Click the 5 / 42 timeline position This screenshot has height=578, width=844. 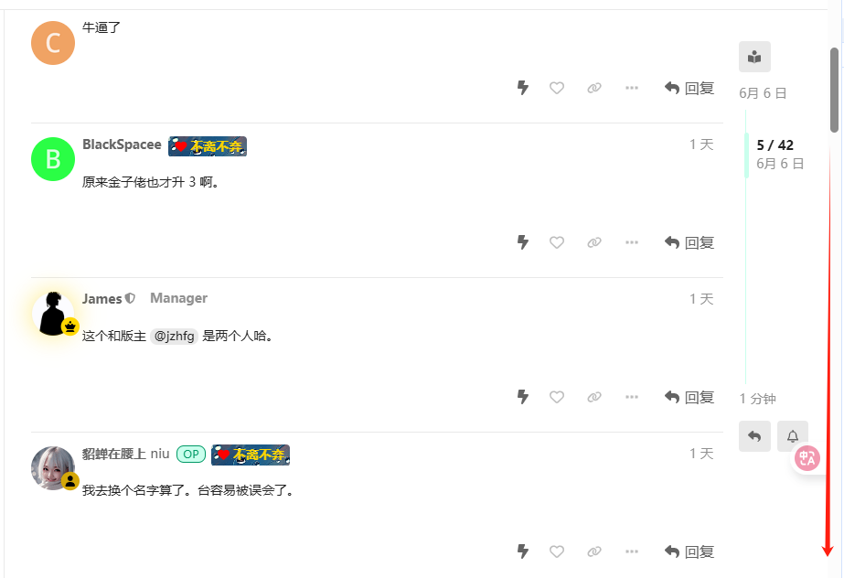coord(775,145)
